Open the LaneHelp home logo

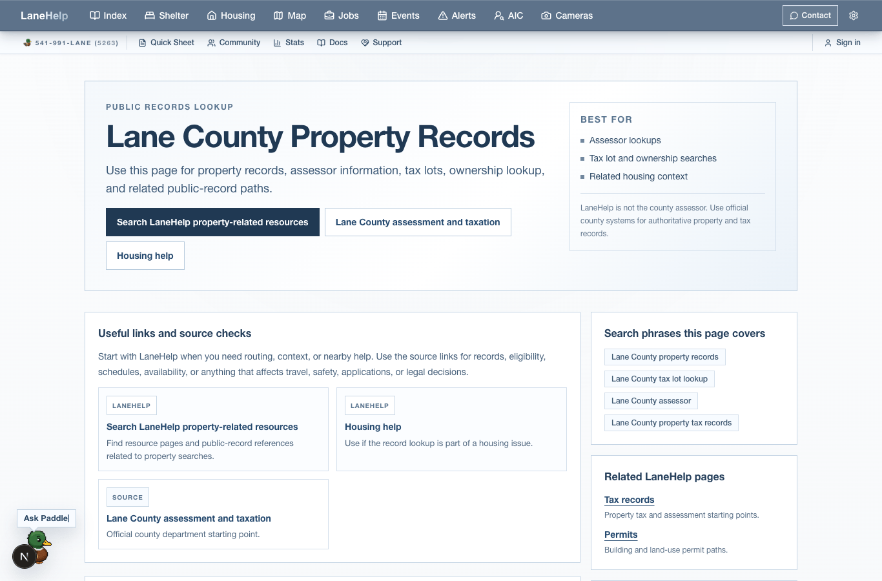pos(44,15)
